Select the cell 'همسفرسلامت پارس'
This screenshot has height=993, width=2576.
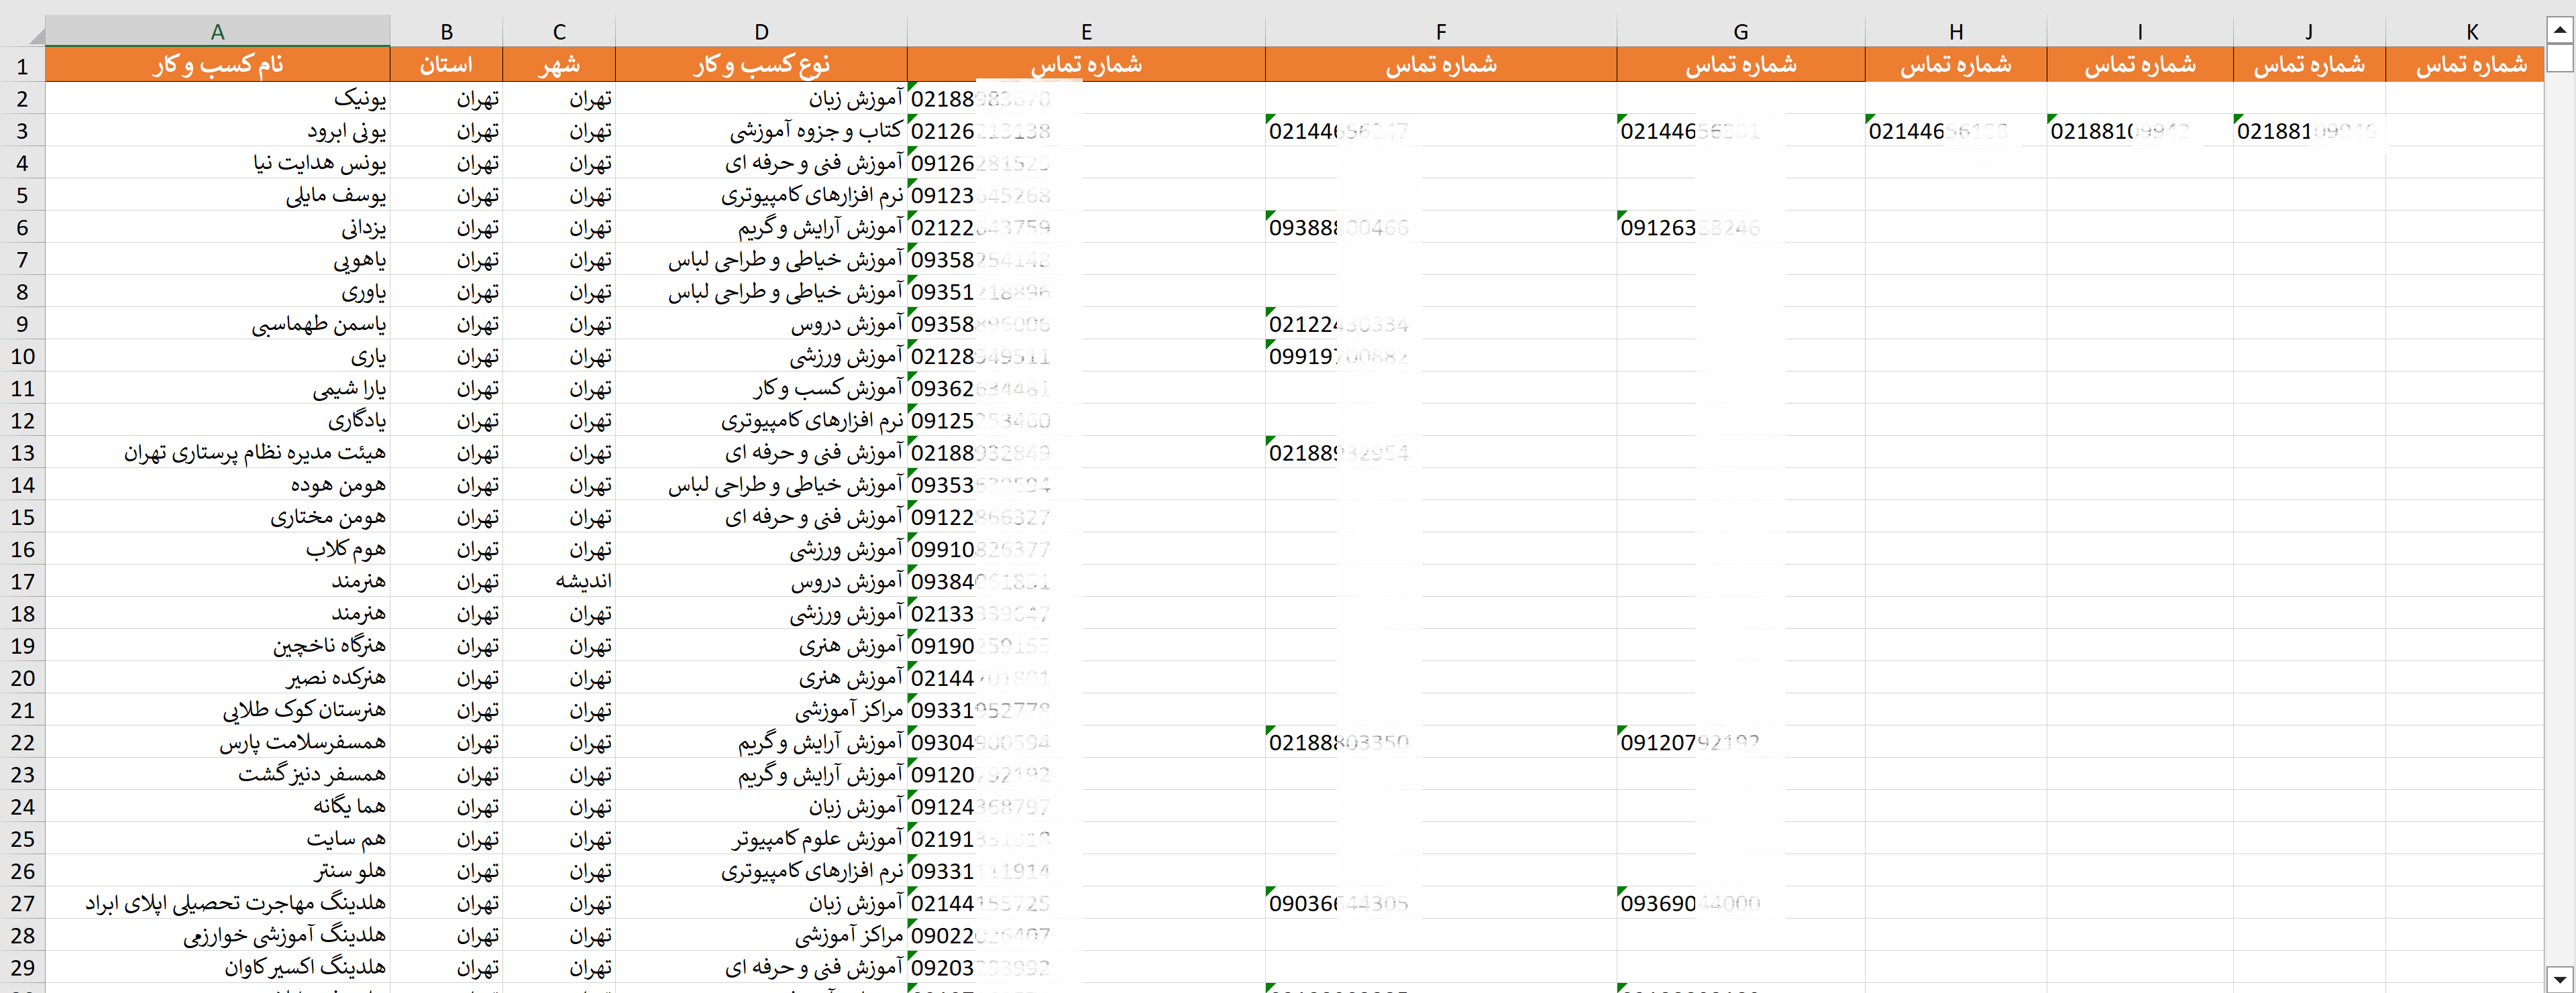(x=217, y=742)
